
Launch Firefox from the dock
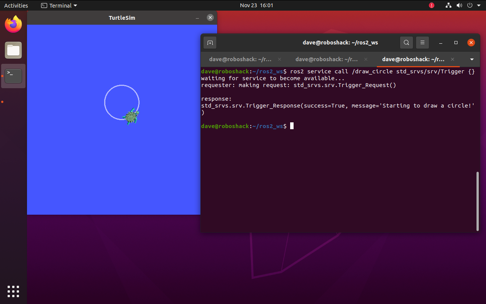13,25
